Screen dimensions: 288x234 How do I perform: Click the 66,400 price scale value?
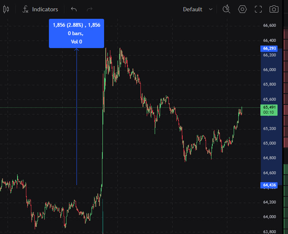click(270, 40)
